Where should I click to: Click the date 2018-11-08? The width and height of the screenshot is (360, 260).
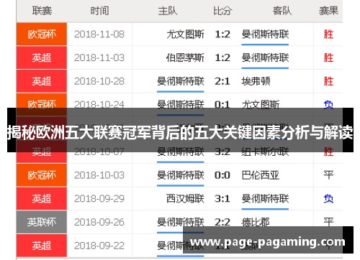click(99, 34)
